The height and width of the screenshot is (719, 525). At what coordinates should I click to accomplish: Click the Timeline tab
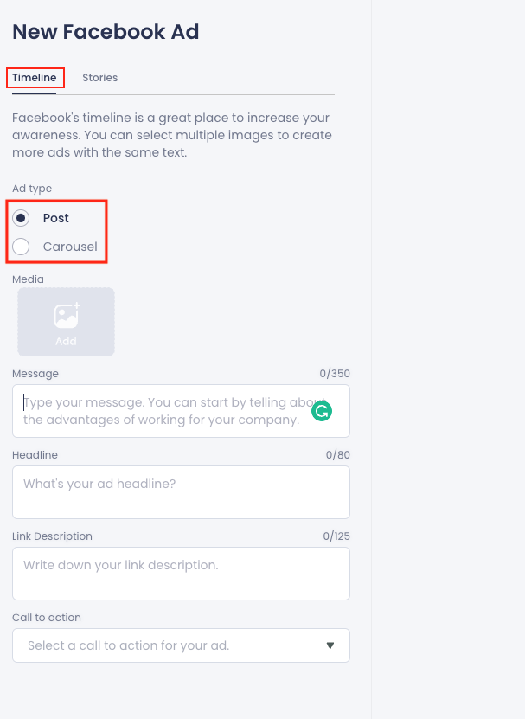coord(35,78)
